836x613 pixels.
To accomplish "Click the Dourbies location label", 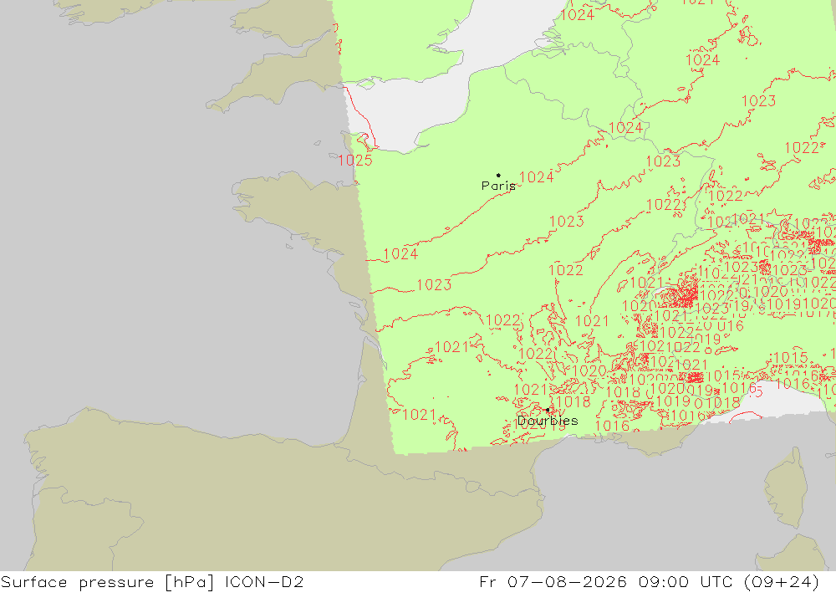I will [x=548, y=421].
